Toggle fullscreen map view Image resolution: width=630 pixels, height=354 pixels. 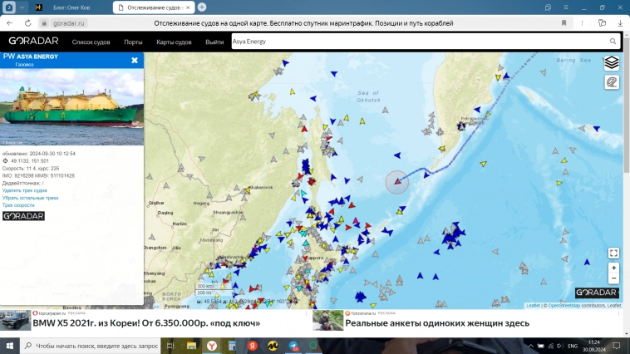click(613, 253)
